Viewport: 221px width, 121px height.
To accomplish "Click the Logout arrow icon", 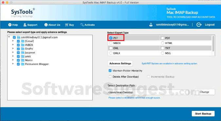I will pyautogui.click(x=199, y=25).
